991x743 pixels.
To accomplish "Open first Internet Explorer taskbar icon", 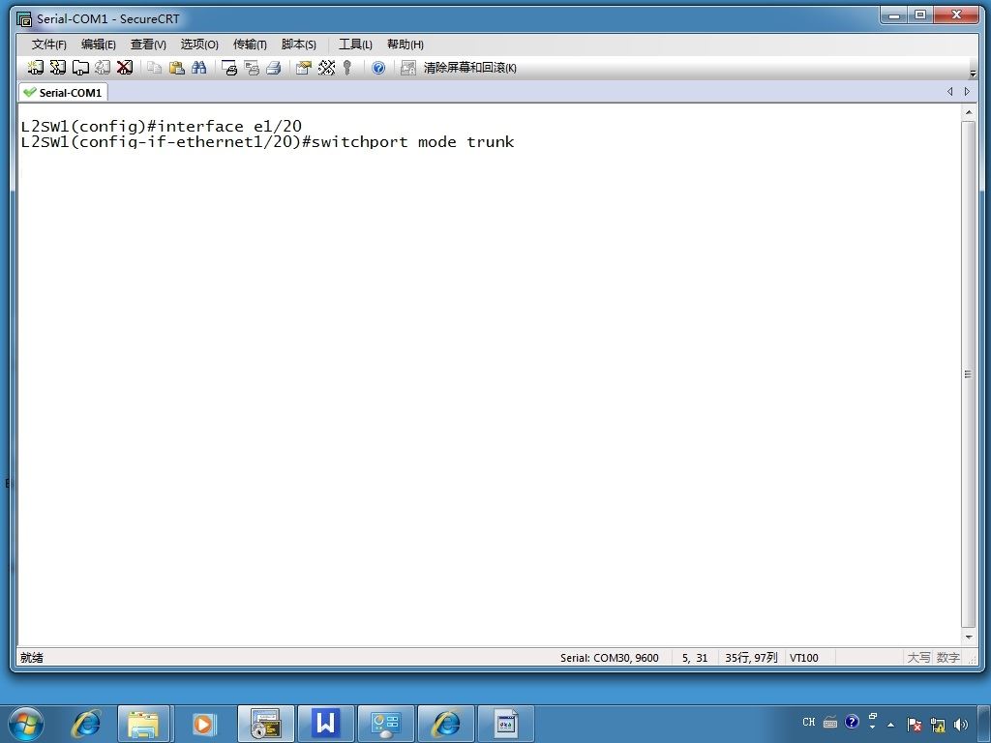I will click(x=86, y=724).
